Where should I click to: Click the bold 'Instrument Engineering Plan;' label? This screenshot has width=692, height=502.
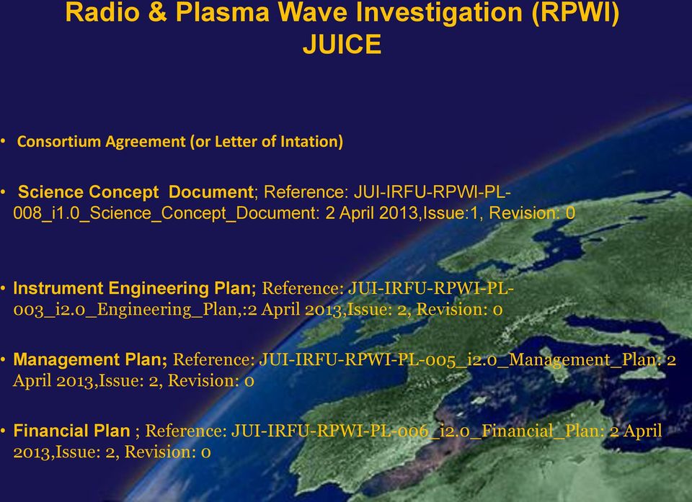tap(135, 288)
